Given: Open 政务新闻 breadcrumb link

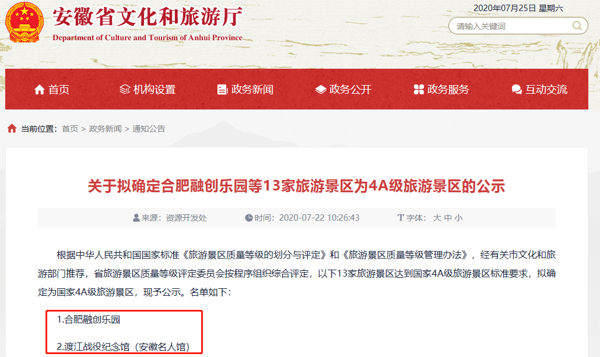Looking at the screenshot, I should pos(105,129).
